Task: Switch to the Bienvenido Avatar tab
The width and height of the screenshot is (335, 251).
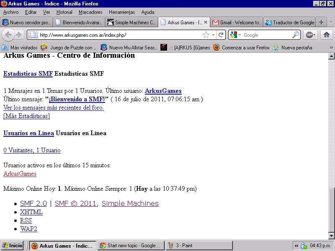Action: click(79, 22)
